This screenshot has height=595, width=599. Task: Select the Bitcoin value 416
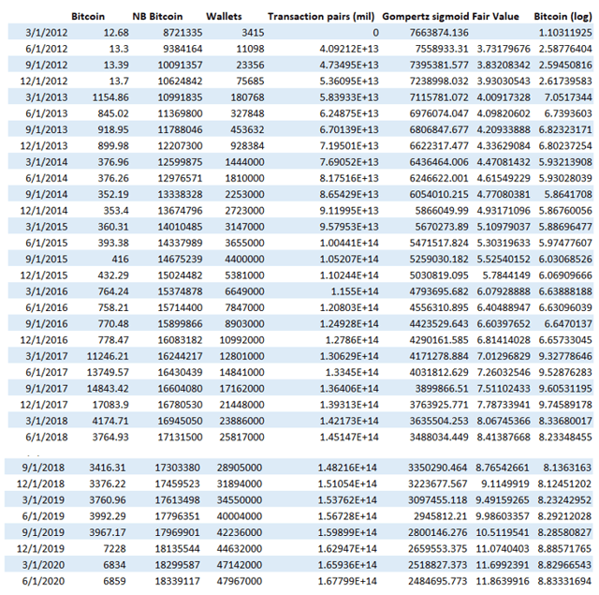point(121,260)
